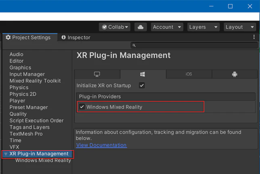Open Input Manager settings
The width and height of the screenshot is (260, 174).
tap(27, 74)
